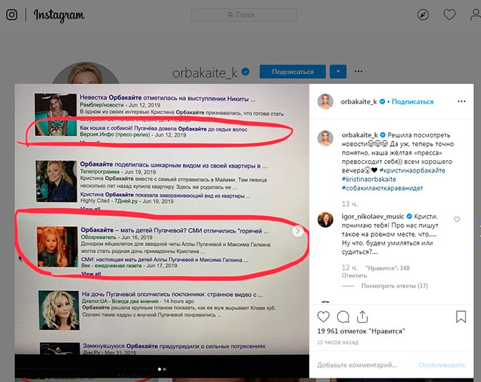Click Подписаться link in post header
This screenshot has height=382, width=481.
412,102
